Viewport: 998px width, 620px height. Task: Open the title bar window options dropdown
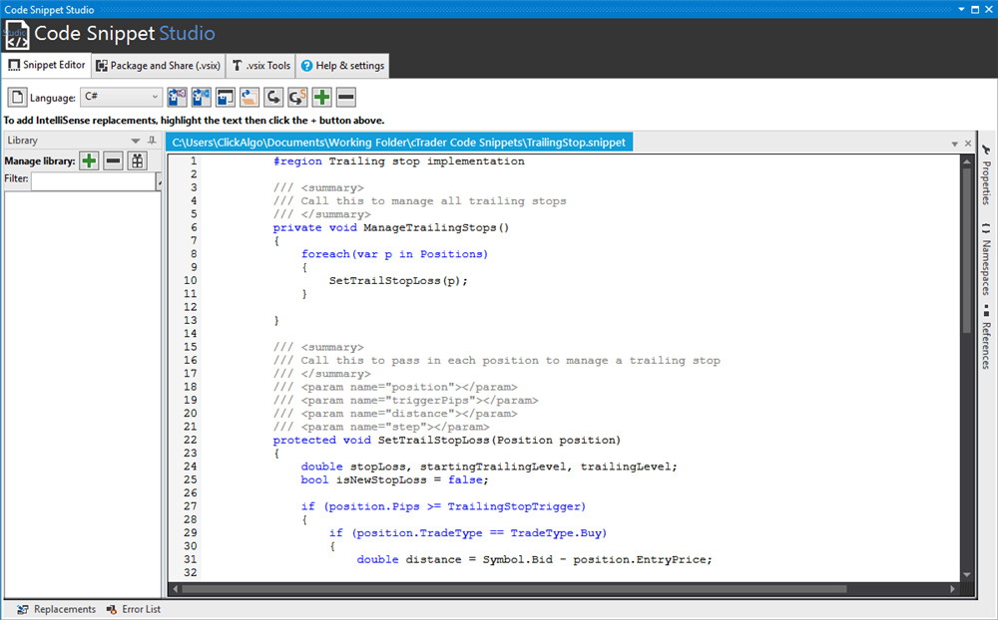tap(961, 10)
